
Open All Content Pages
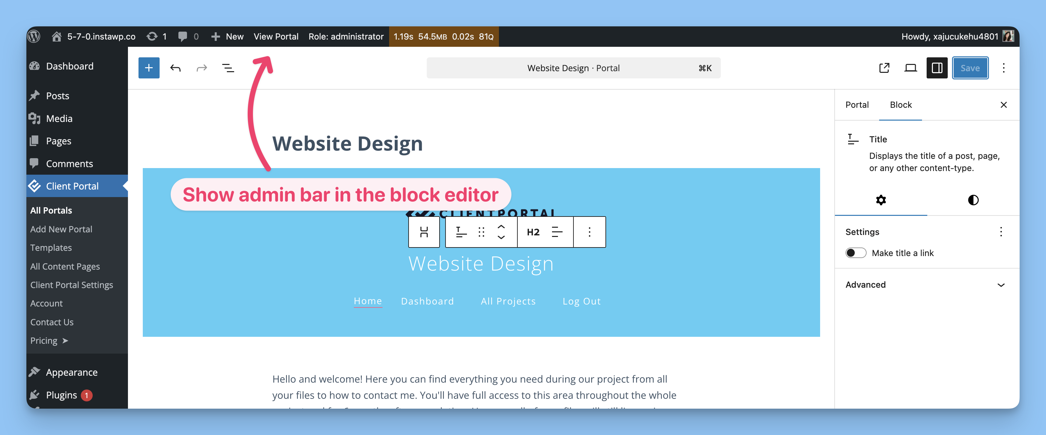(x=65, y=266)
